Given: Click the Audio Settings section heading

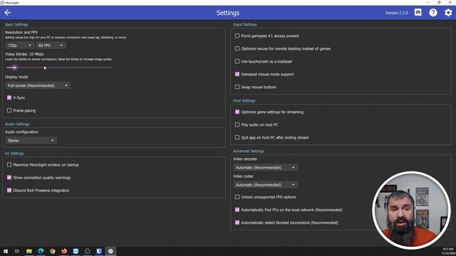Looking at the screenshot, I should point(17,124).
